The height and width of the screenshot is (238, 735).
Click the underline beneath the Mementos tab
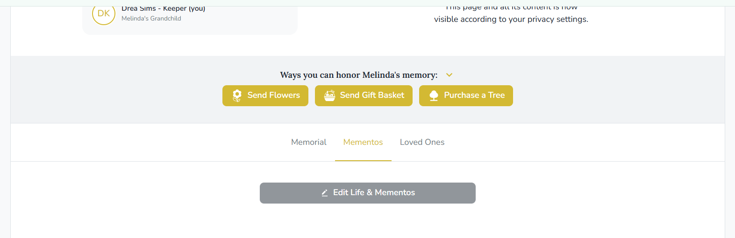point(363,161)
